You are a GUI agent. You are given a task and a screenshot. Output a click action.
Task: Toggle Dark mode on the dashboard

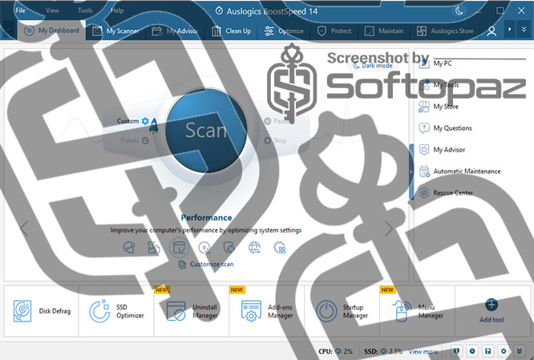pyautogui.click(x=374, y=66)
